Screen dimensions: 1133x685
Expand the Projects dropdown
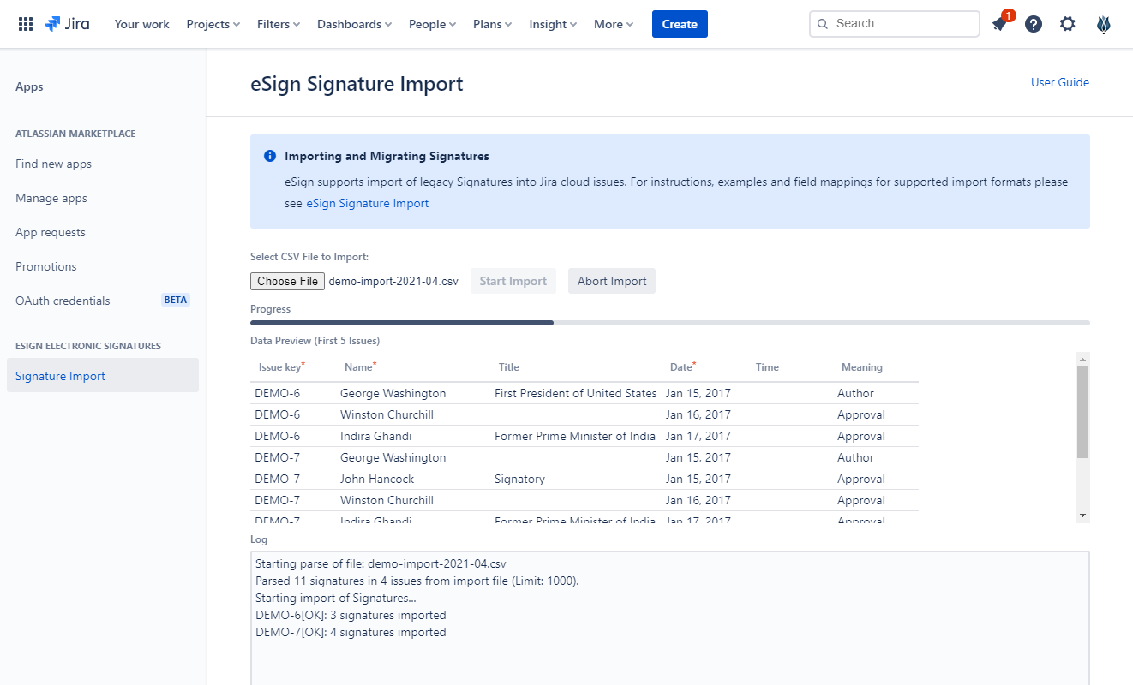[x=213, y=24]
